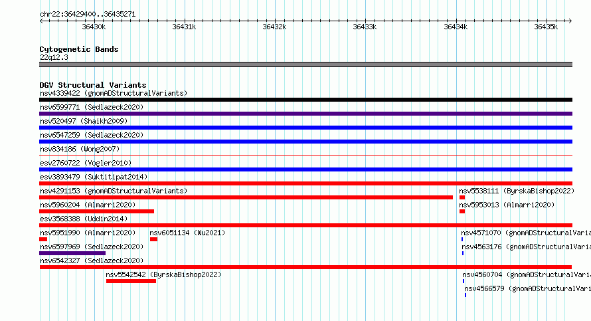Click the tiny blue nsv4571070 marker
This screenshot has height=321, width=591.
click(462, 239)
